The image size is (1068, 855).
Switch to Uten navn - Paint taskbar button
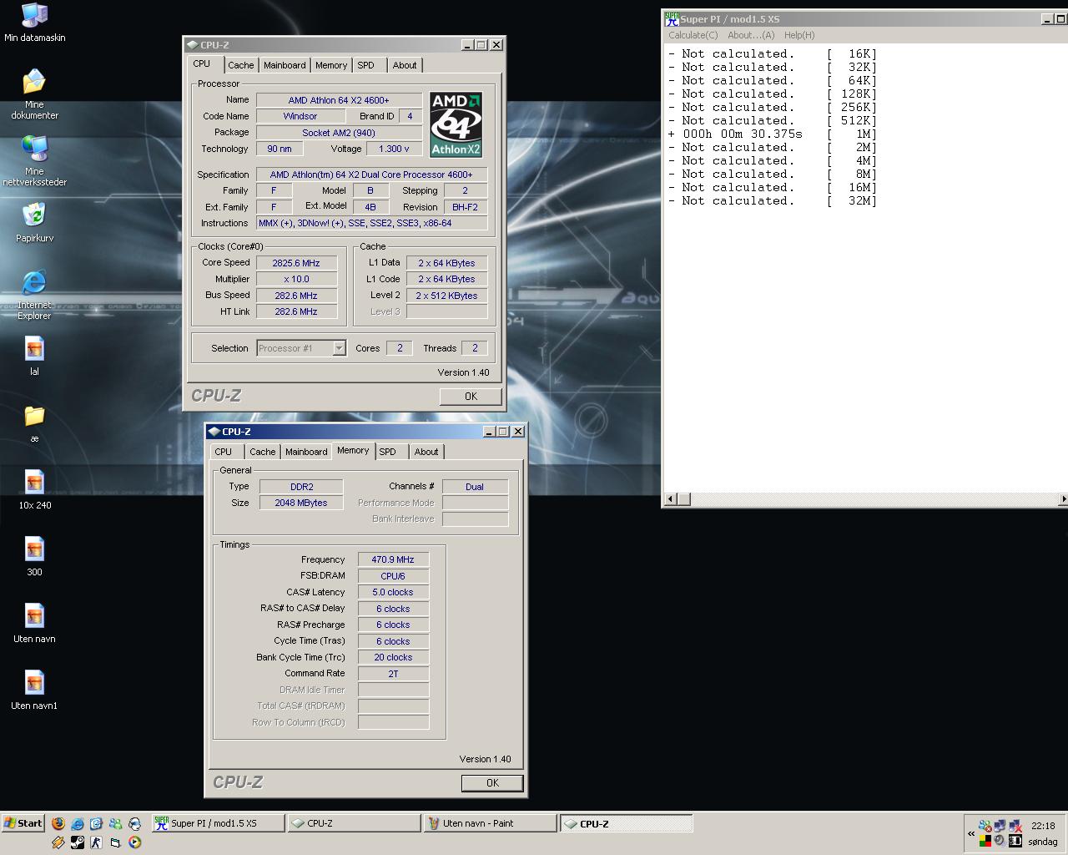tap(489, 823)
